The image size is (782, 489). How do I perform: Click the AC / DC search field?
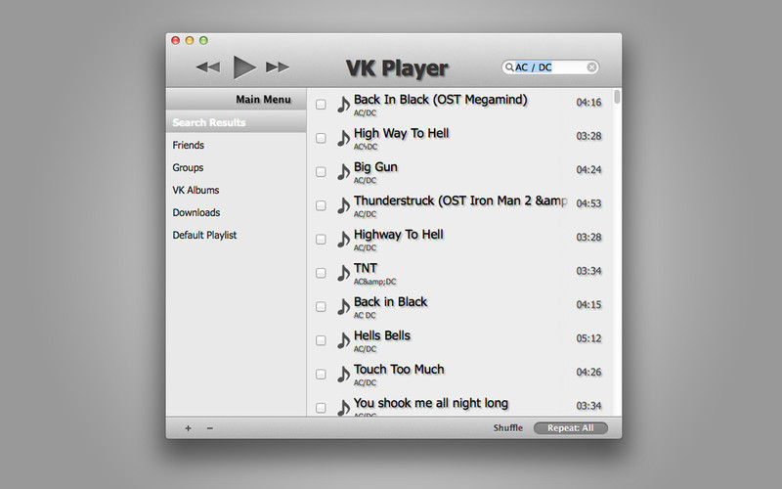[549, 67]
